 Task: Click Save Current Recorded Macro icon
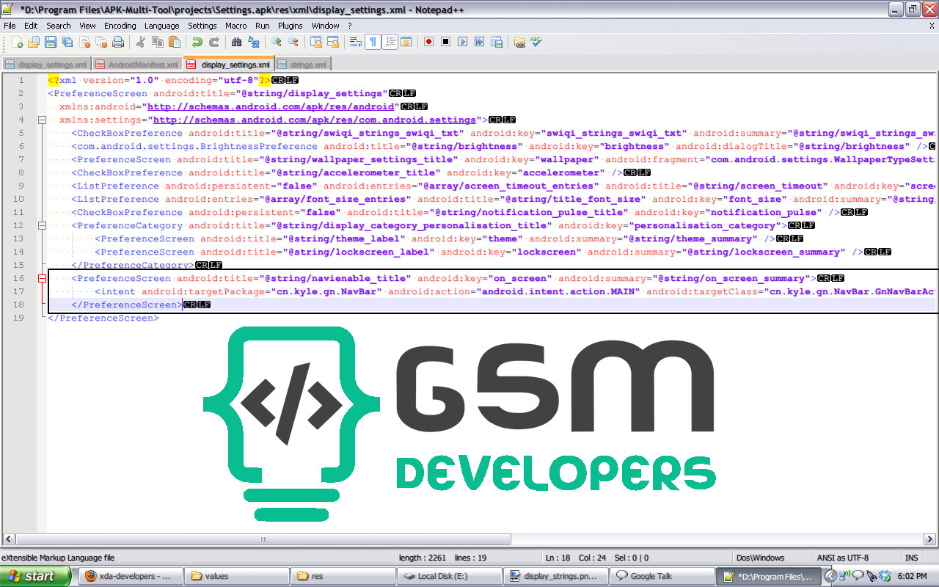click(x=497, y=42)
